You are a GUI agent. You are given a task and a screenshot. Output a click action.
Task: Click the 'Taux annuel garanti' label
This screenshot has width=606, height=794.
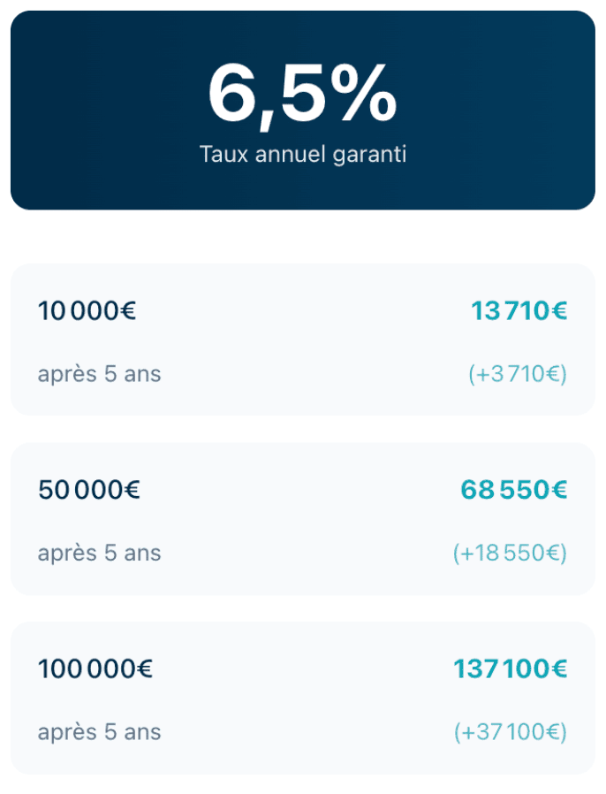point(303,154)
